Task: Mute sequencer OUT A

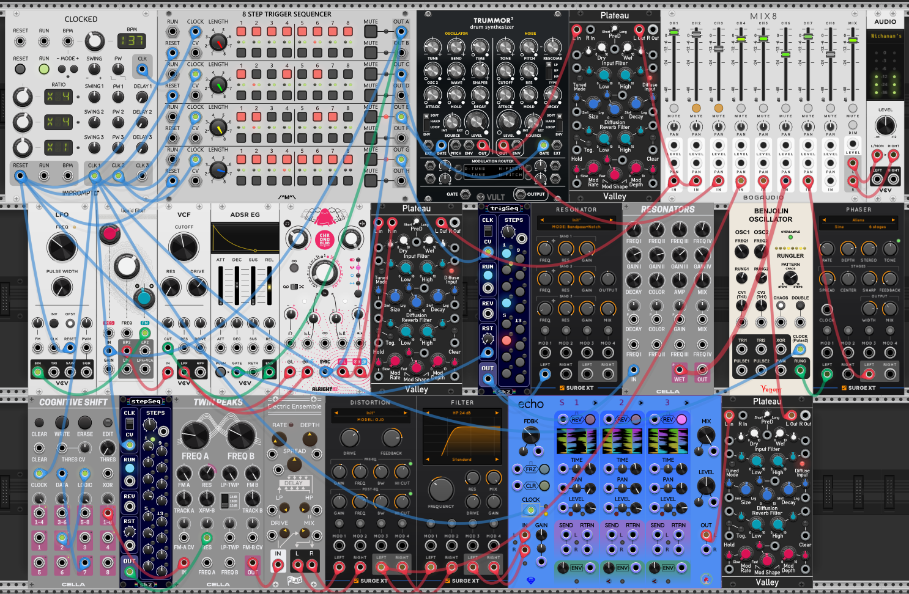Action: point(371,32)
